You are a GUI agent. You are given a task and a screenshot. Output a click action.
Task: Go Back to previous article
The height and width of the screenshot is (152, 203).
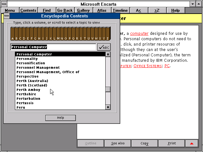65,10
